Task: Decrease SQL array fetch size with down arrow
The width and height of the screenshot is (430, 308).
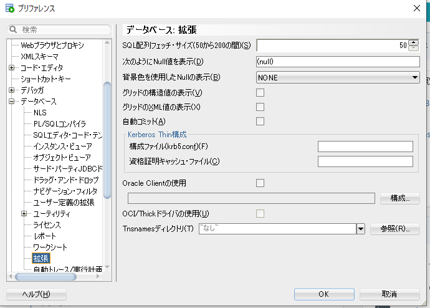Action: coord(413,48)
